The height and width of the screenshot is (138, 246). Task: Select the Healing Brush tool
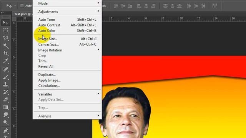5,69
